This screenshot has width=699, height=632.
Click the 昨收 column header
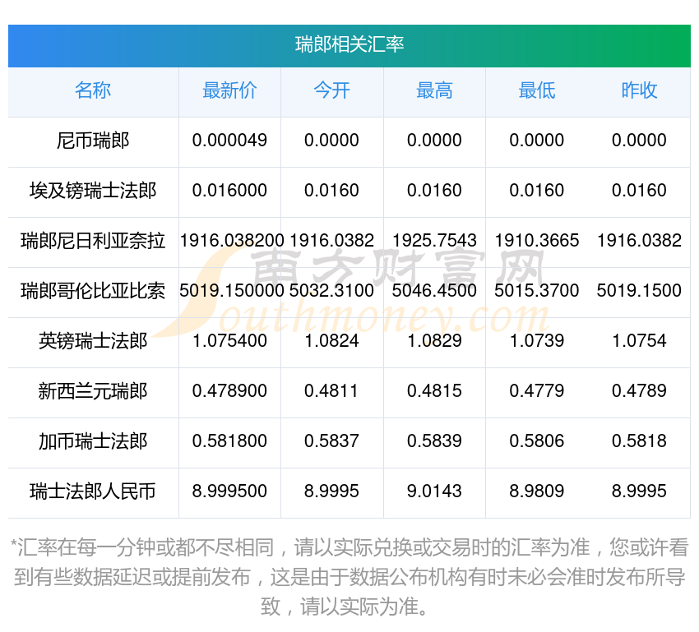click(639, 90)
